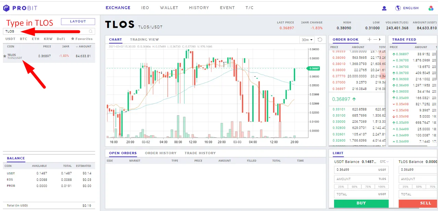Select the ETH market tab
Viewport: 438px width, 211px height.
[x=36, y=39]
